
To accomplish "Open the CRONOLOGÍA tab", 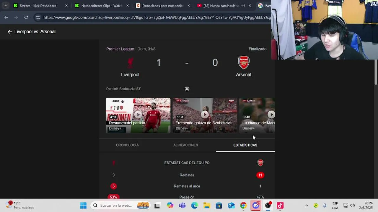I will click(x=127, y=145).
